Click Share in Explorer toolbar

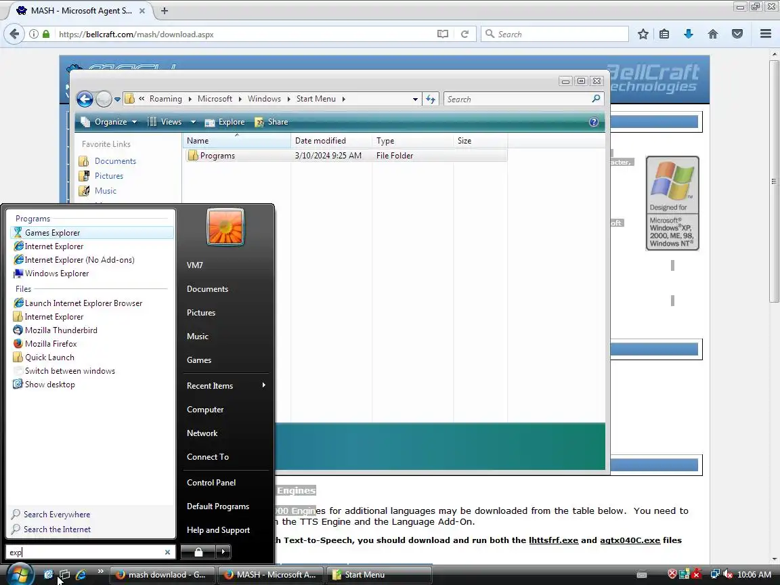point(271,122)
